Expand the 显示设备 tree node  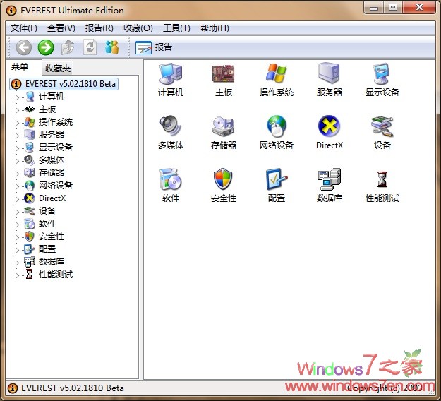click(x=17, y=148)
